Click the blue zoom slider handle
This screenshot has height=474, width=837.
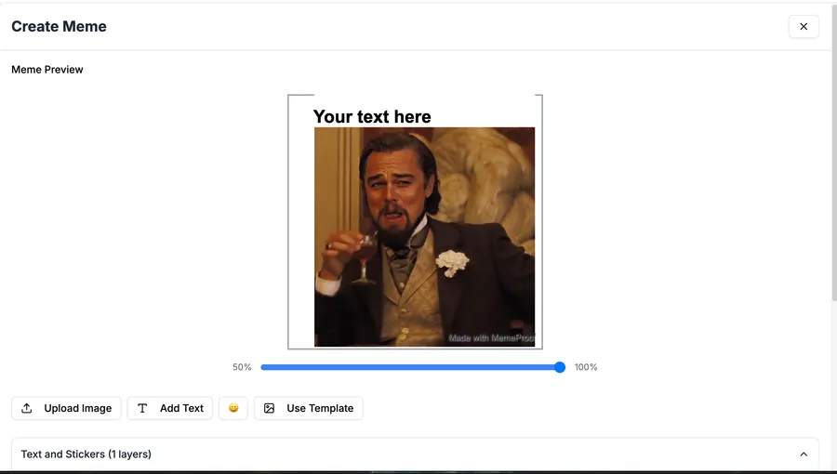pyautogui.click(x=560, y=367)
